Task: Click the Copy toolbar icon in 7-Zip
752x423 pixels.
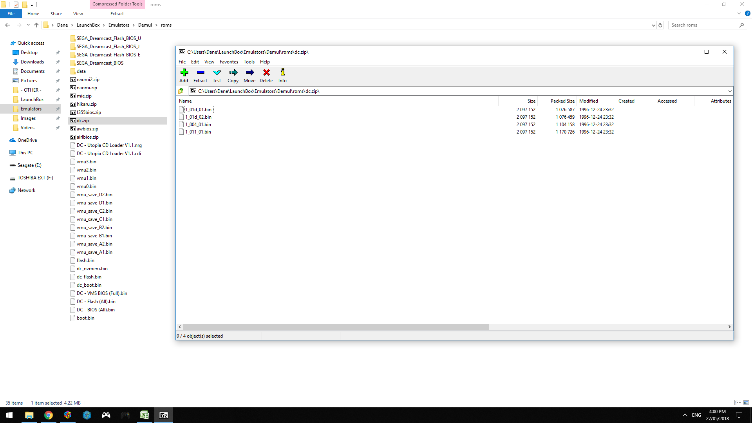Action: coord(233,76)
